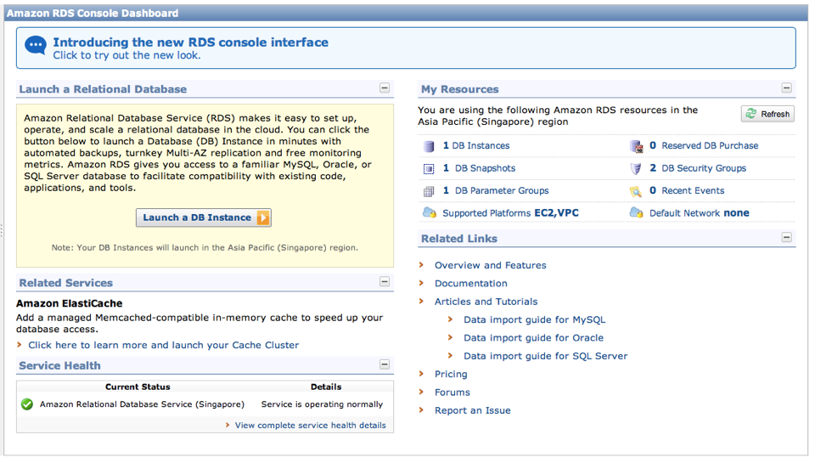Click the green service status checkmark
The image size is (815, 463).
[x=27, y=404]
